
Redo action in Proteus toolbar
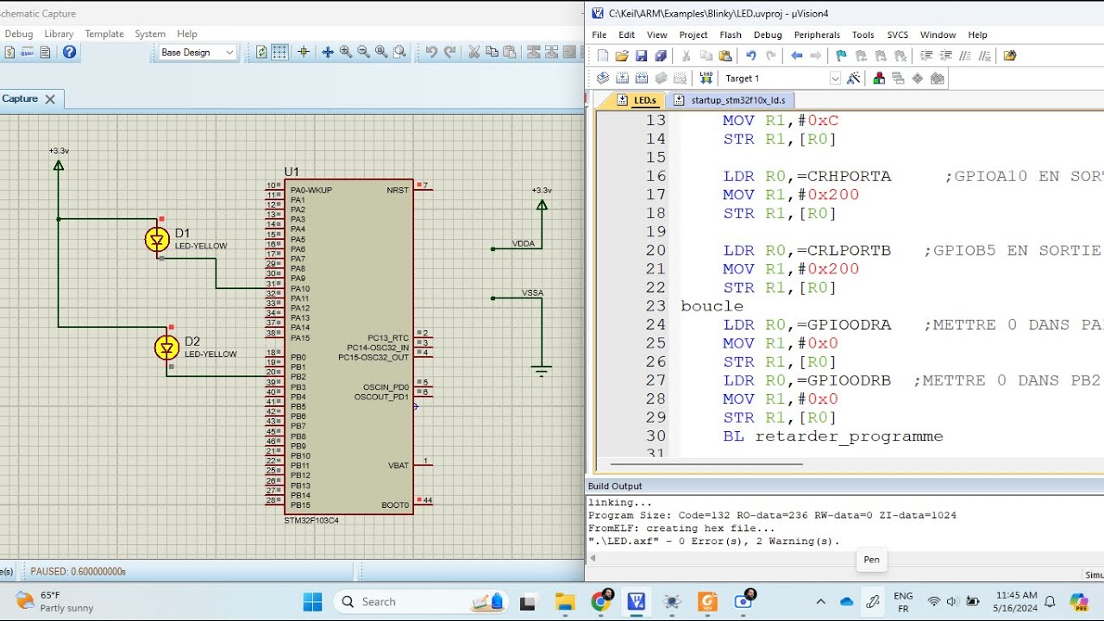pos(449,52)
